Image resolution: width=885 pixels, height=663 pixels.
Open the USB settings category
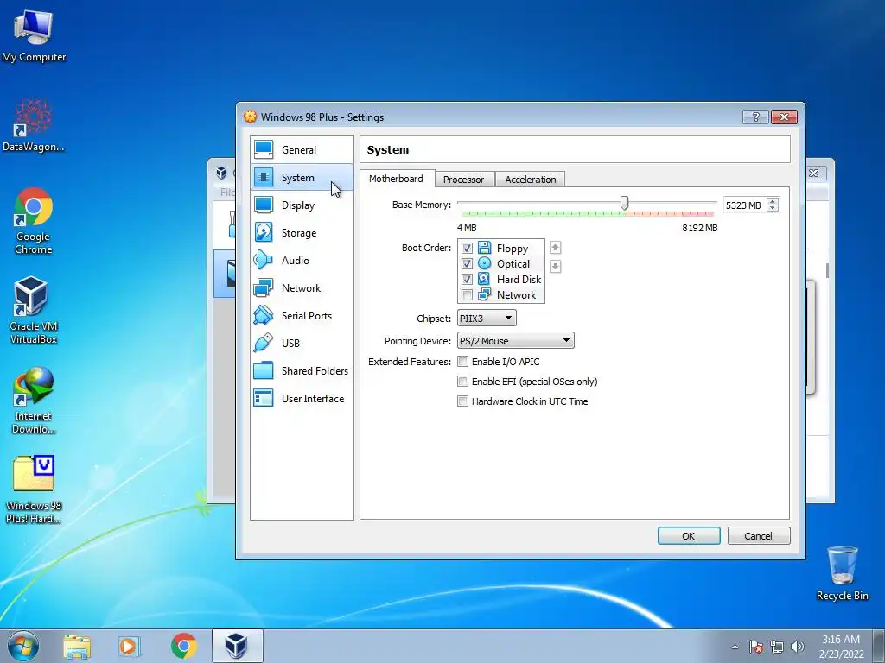(x=302, y=344)
